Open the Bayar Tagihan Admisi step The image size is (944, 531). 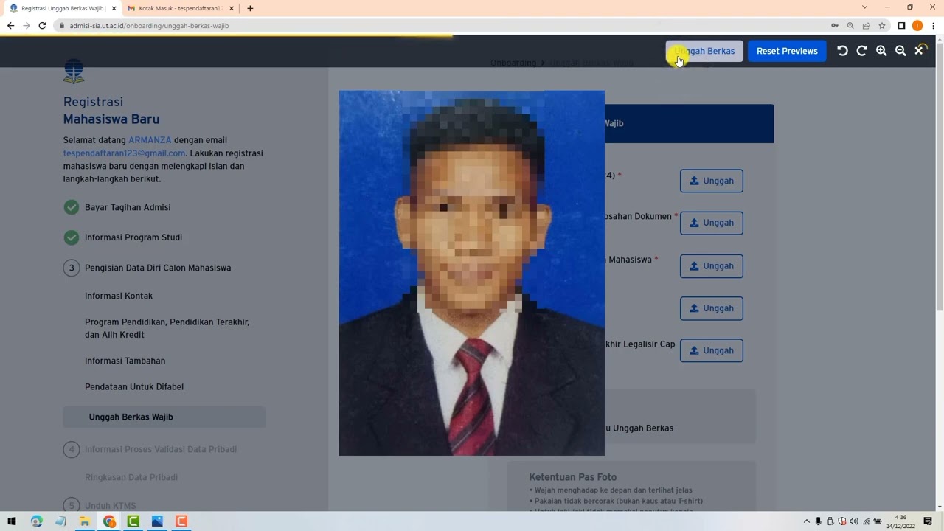(128, 207)
